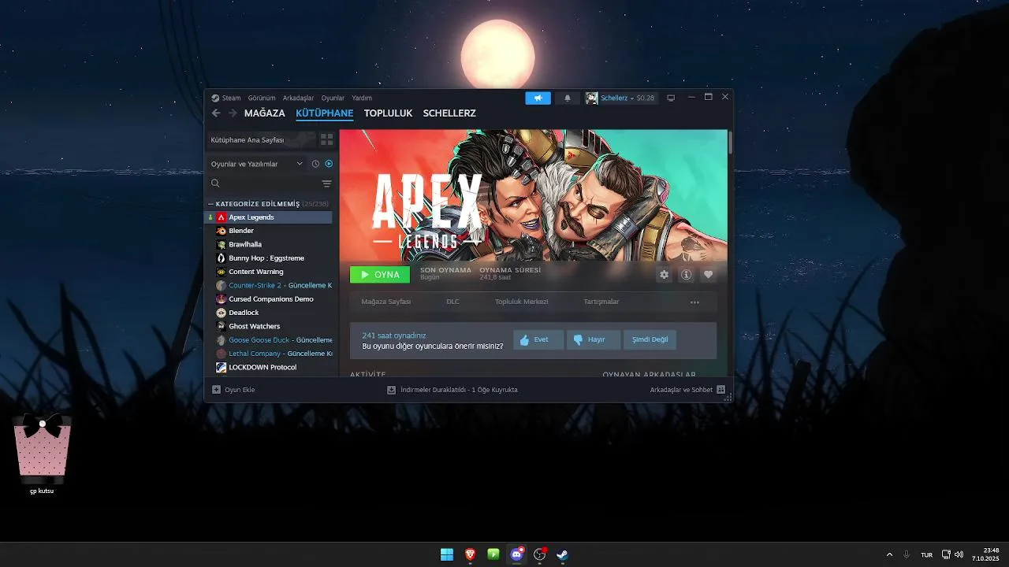Viewport: 1009px width, 567px height.
Task: Click the plus icon next to Oyun Ekle
Action: [x=217, y=390]
